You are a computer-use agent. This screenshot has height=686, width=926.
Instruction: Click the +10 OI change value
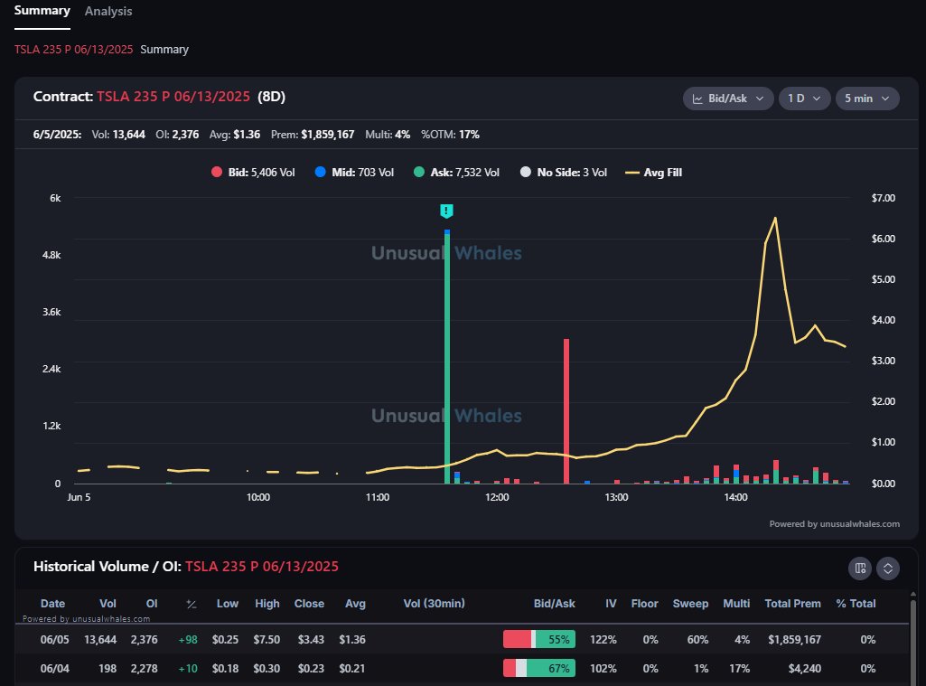click(x=188, y=668)
